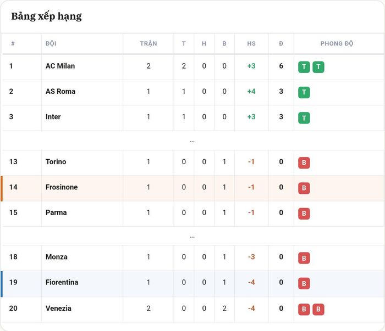The width and height of the screenshot is (385, 331).
Task: Click AS Roma's green T form badge
Action: tap(304, 92)
